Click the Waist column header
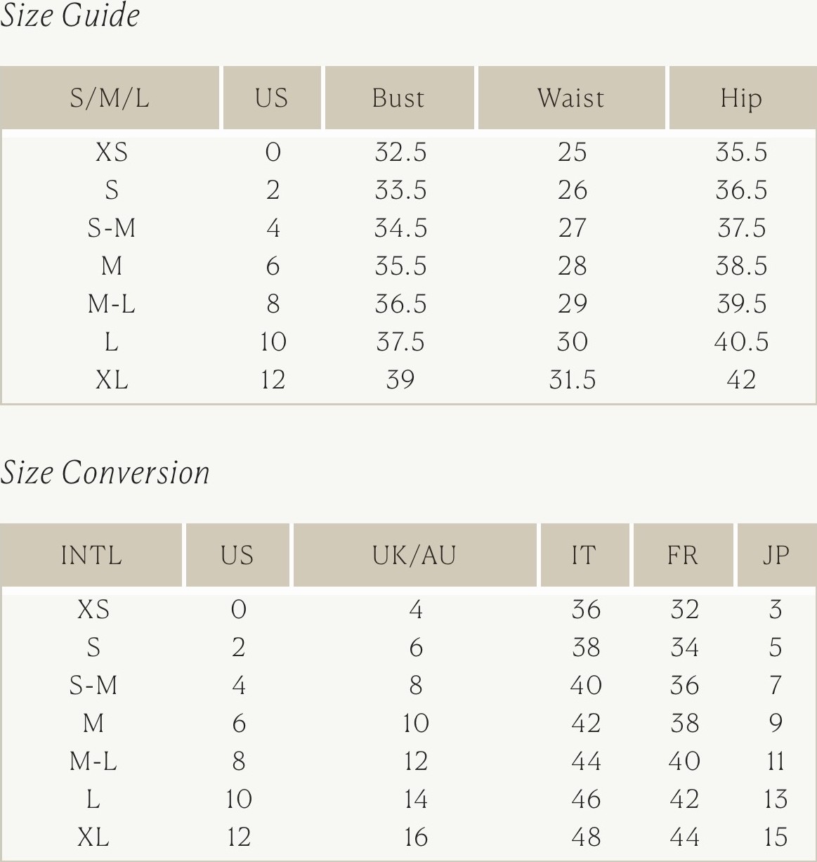This screenshot has height=862, width=817. [x=571, y=98]
